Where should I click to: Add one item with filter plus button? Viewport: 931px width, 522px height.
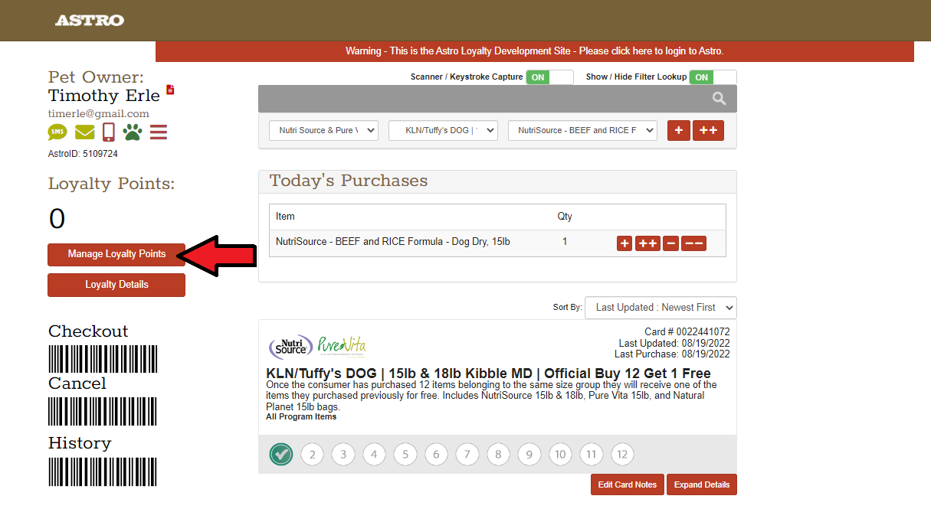click(x=679, y=131)
